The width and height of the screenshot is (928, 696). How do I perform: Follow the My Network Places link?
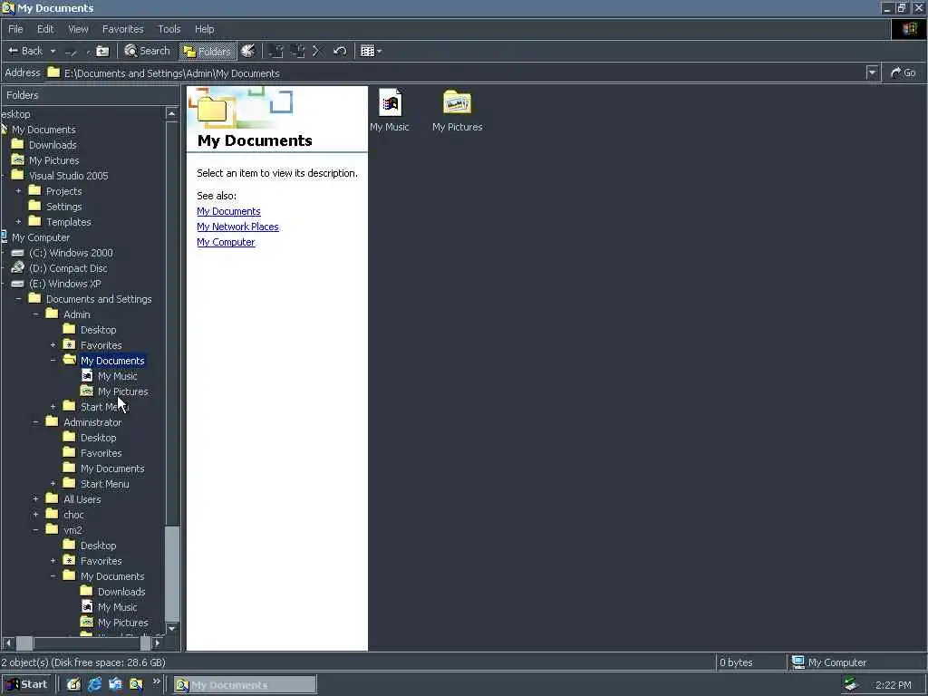tap(237, 227)
